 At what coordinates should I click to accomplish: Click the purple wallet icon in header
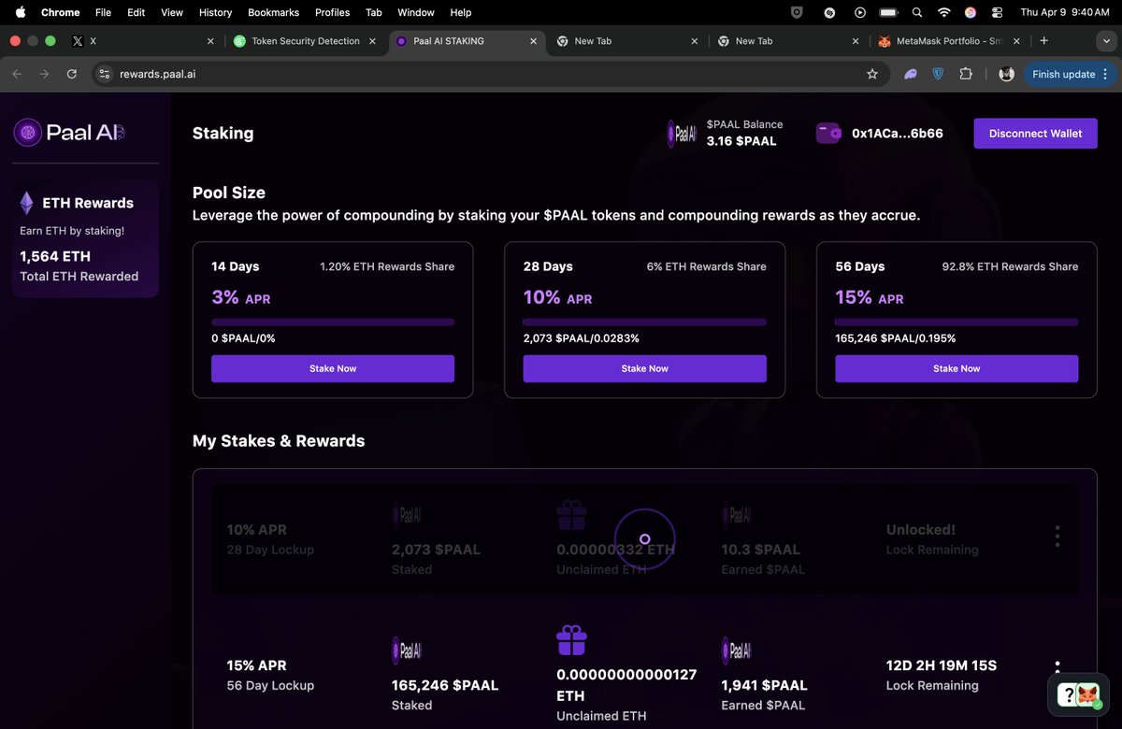[829, 134]
